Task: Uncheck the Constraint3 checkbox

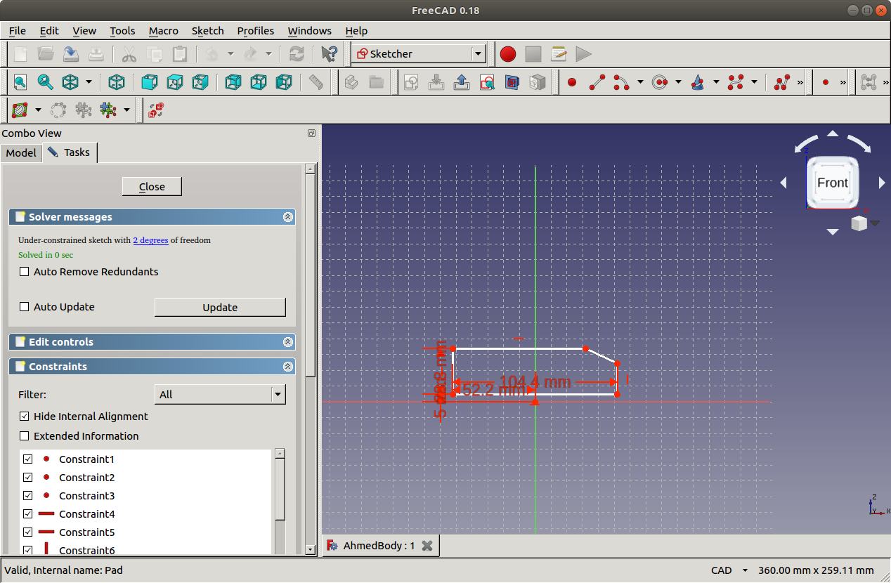Action: tap(28, 496)
